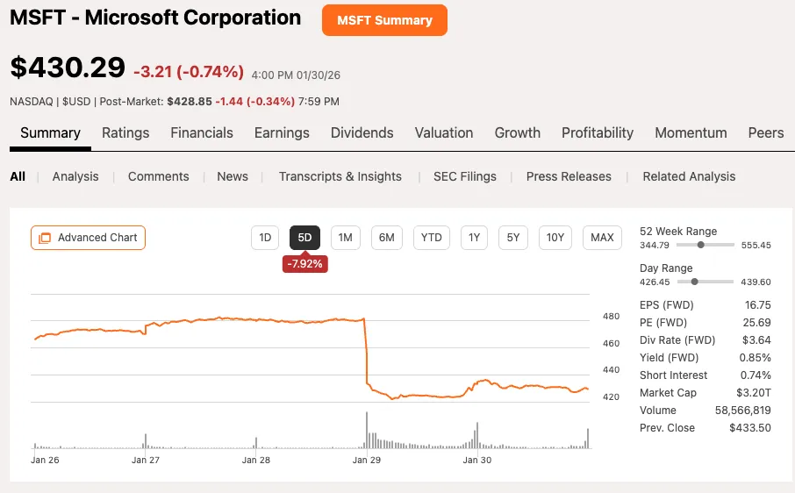Open the Advanced Chart icon button
The image size is (795, 493).
[x=88, y=238]
